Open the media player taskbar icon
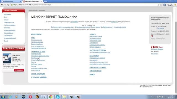 click(x=17, y=97)
